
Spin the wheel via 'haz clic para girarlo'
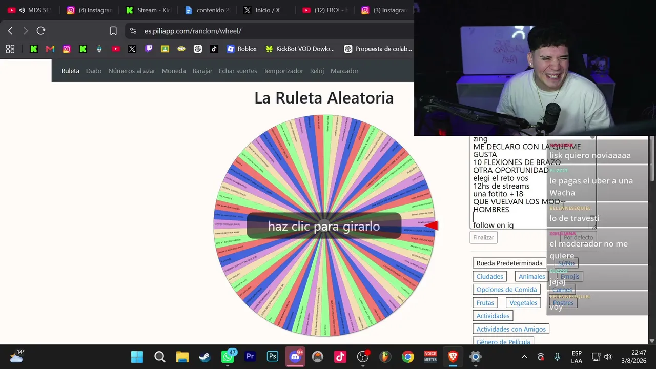[x=324, y=226]
